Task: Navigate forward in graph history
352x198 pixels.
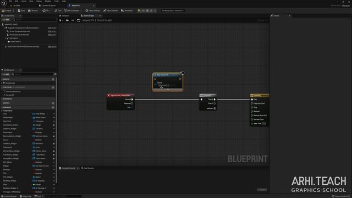Action: (73, 20)
